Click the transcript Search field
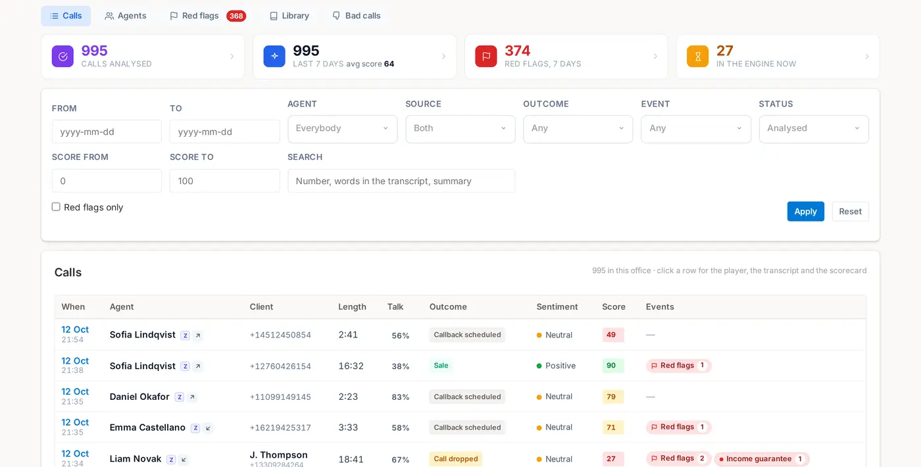 click(x=401, y=181)
